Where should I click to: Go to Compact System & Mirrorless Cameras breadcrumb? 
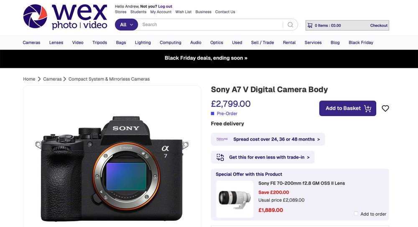[109, 79]
